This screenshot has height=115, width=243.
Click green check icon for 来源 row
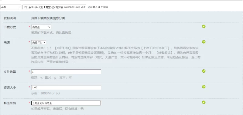pyautogui.click(x=204, y=42)
